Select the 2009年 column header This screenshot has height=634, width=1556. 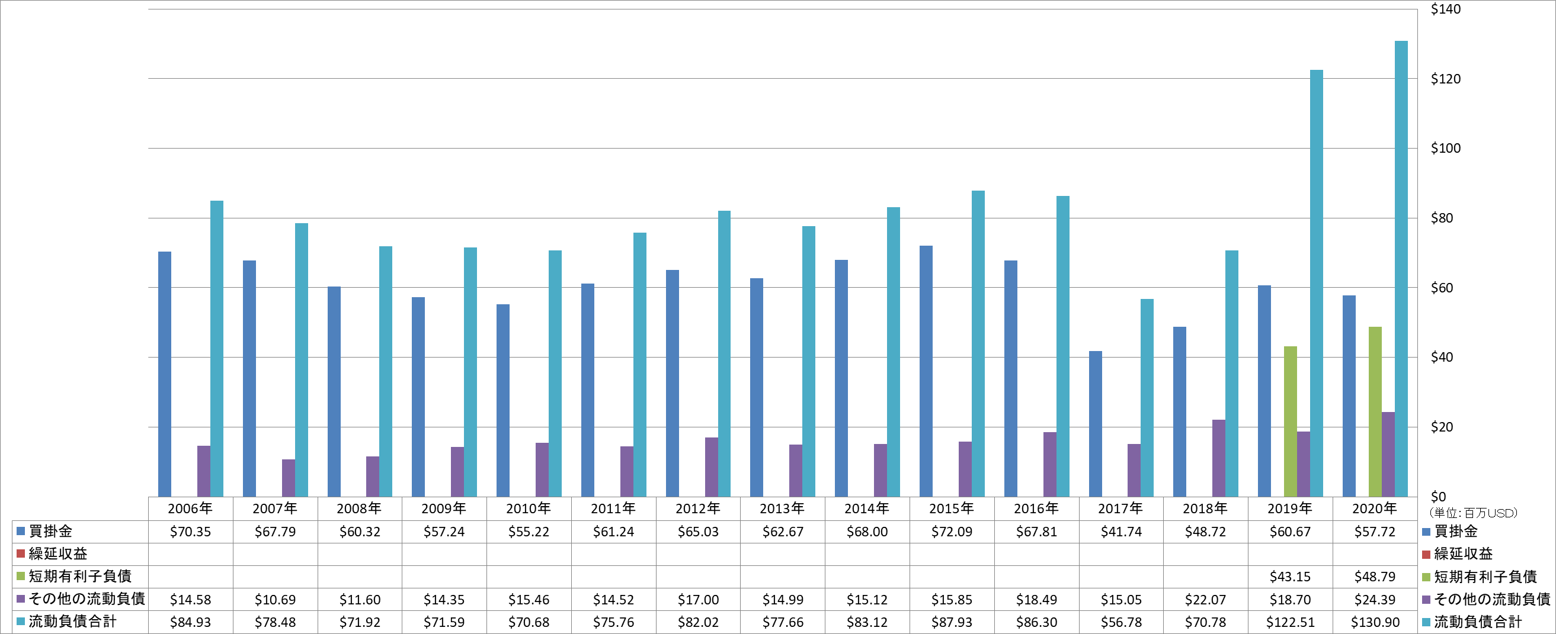(444, 509)
